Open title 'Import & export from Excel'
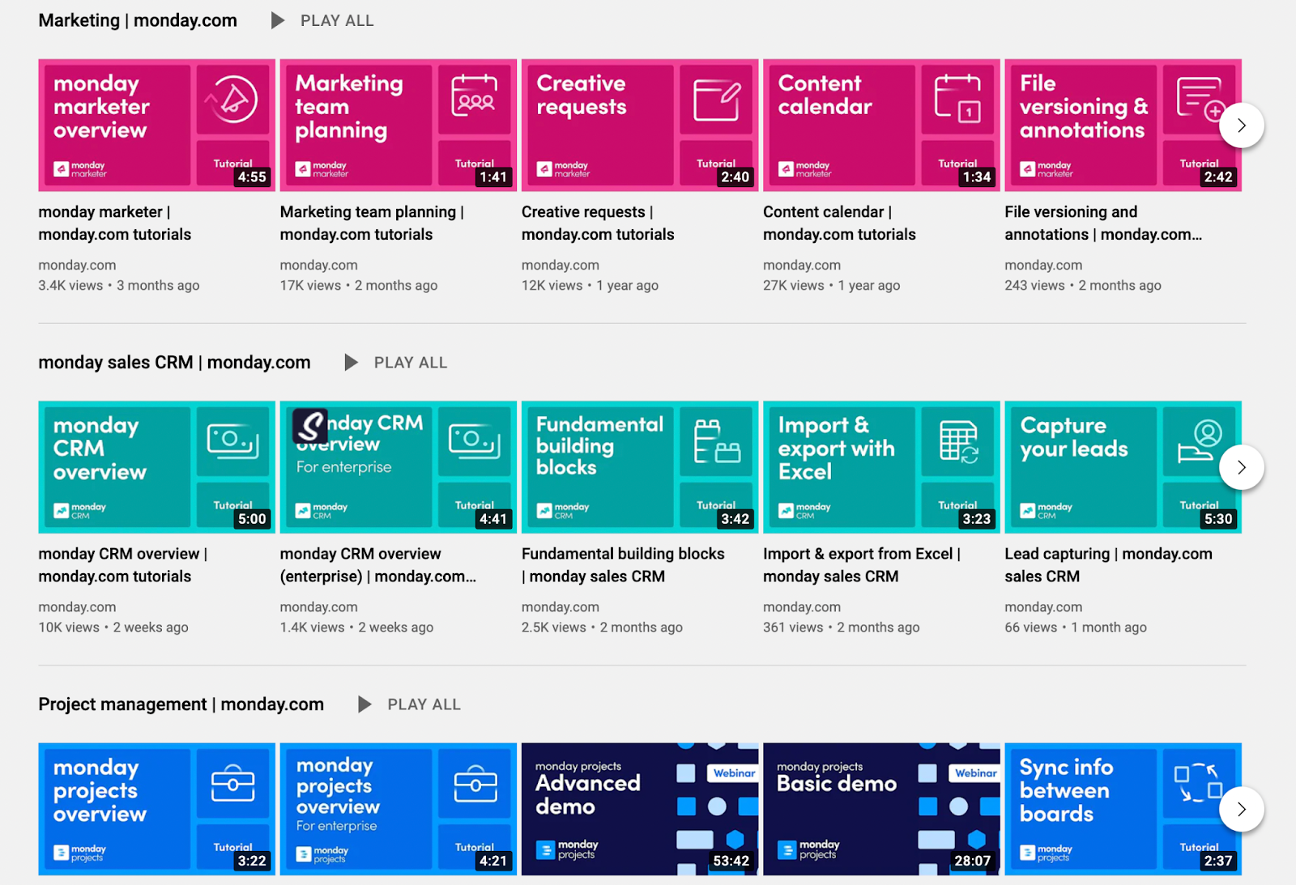Viewport: 1296px width, 885px height. 862,565
